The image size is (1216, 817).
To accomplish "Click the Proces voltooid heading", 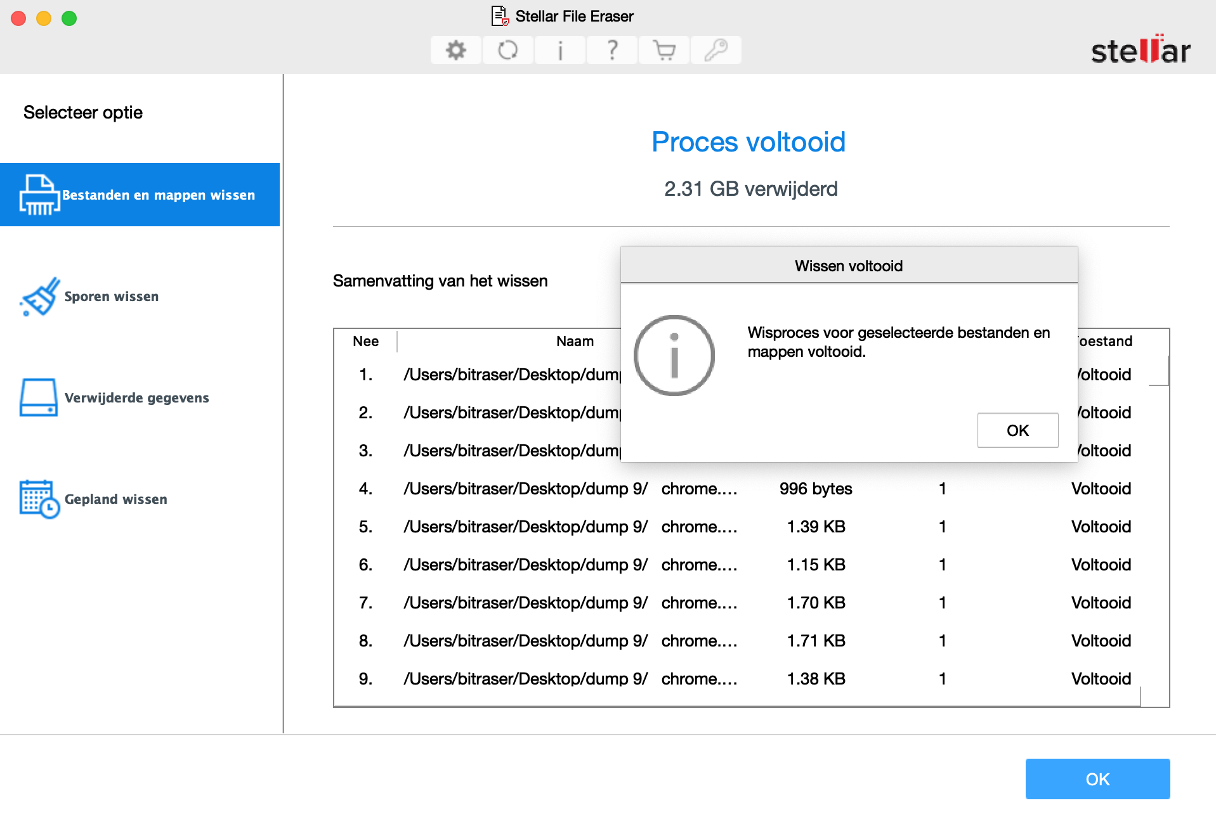I will (749, 142).
